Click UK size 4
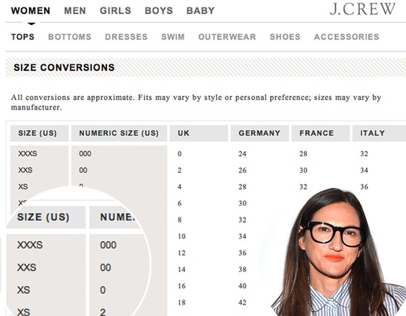The height and width of the screenshot is (316, 406). pos(179,187)
